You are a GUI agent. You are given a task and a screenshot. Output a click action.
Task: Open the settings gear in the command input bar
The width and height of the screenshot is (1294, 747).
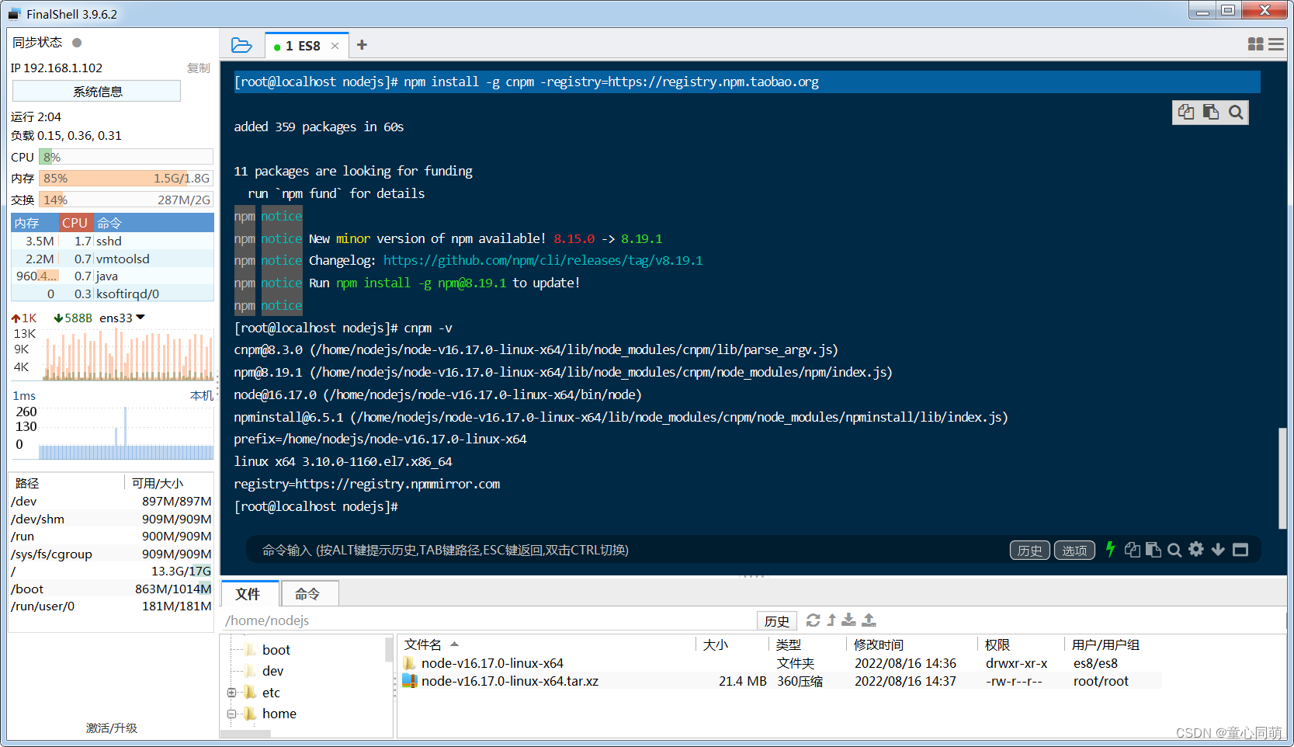click(1196, 550)
